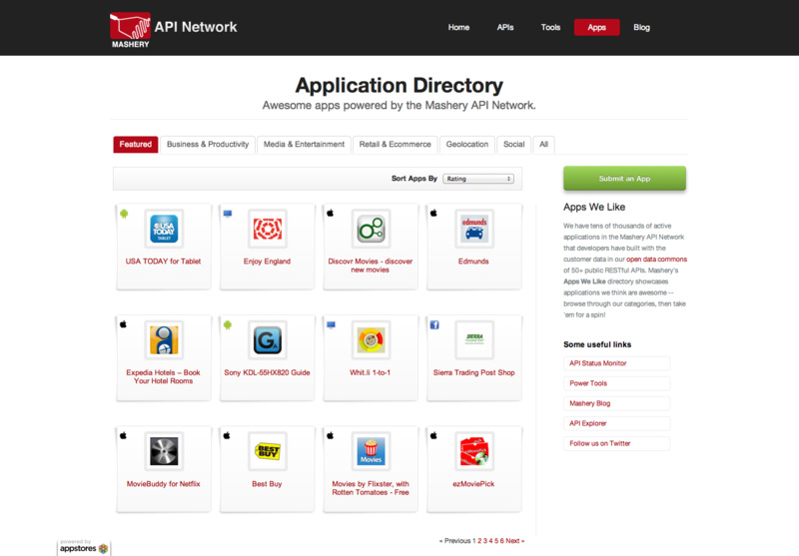Switch to the Geolocation tab
This screenshot has width=799, height=556.
tap(467, 145)
